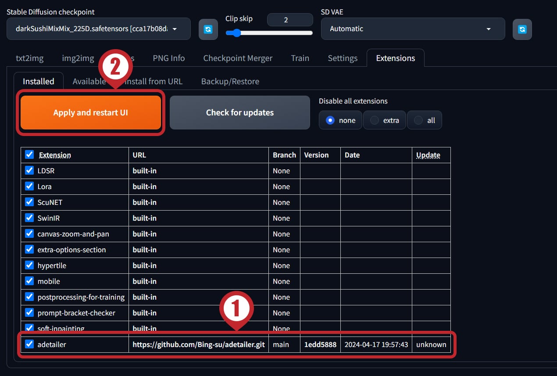Open the Stable Diffusion checkpoint dropdown
The height and width of the screenshot is (376, 557).
[99, 29]
